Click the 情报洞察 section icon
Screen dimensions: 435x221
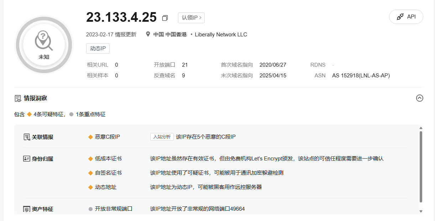coord(18,98)
